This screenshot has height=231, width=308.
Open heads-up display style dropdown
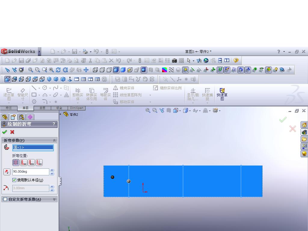coord(190,111)
